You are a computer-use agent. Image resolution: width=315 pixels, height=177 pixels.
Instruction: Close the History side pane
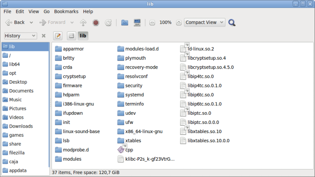[x=44, y=36]
